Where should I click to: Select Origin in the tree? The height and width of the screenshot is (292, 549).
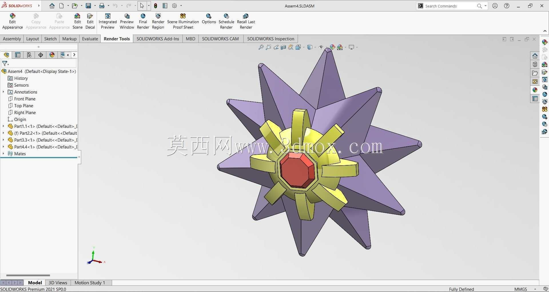click(20, 119)
